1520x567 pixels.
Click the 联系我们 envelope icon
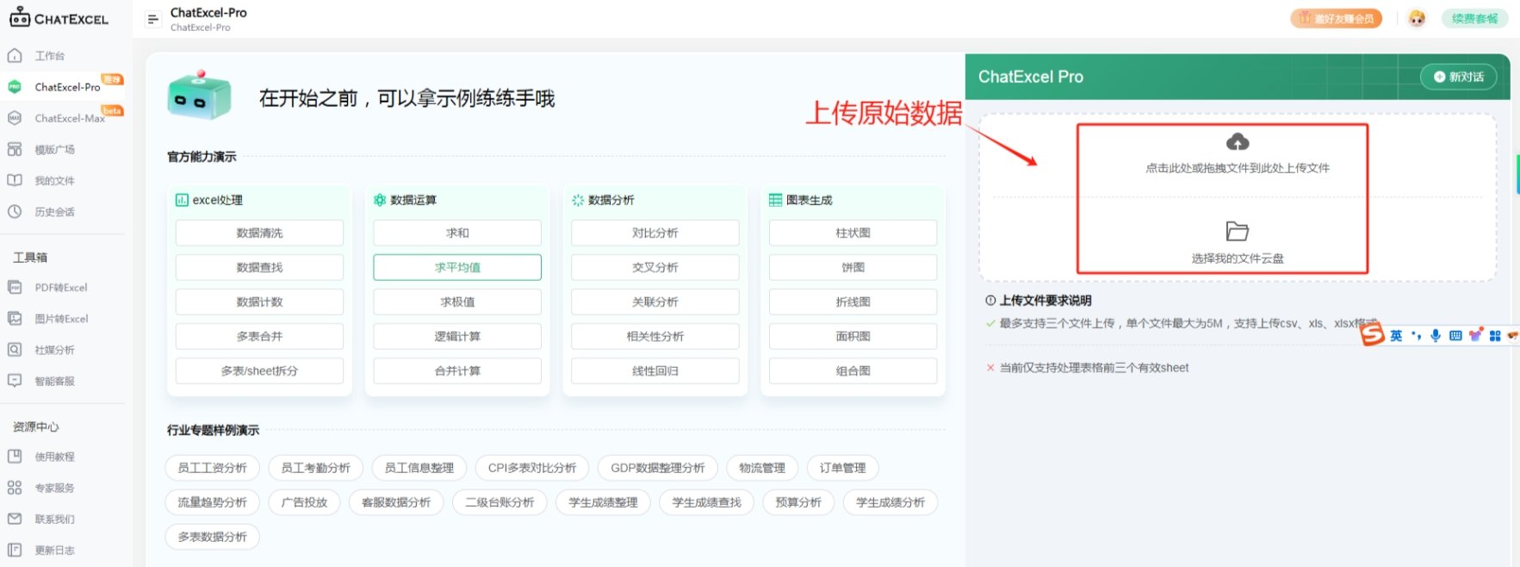click(15, 519)
